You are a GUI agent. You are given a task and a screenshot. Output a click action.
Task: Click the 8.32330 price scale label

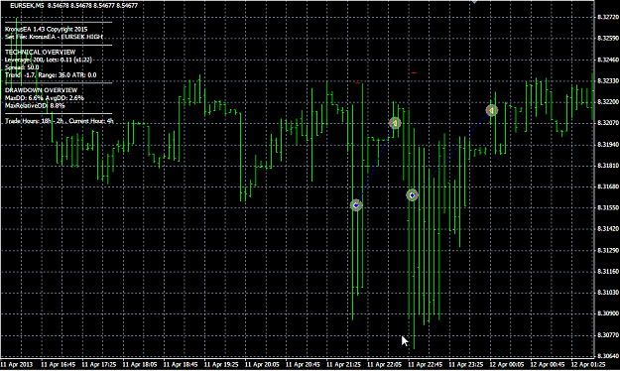(608, 80)
